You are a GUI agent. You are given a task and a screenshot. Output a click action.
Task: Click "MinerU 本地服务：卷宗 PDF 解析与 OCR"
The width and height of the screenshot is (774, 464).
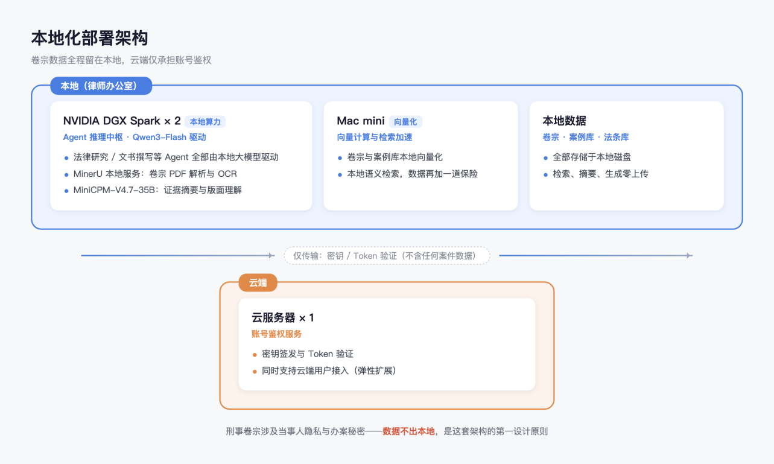pyautogui.click(x=155, y=174)
